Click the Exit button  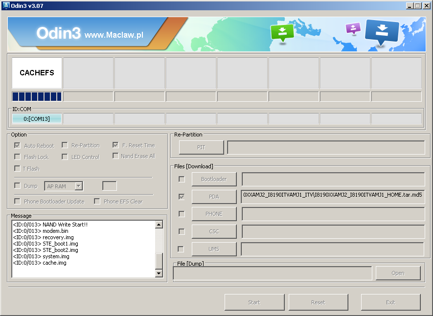tap(390, 302)
